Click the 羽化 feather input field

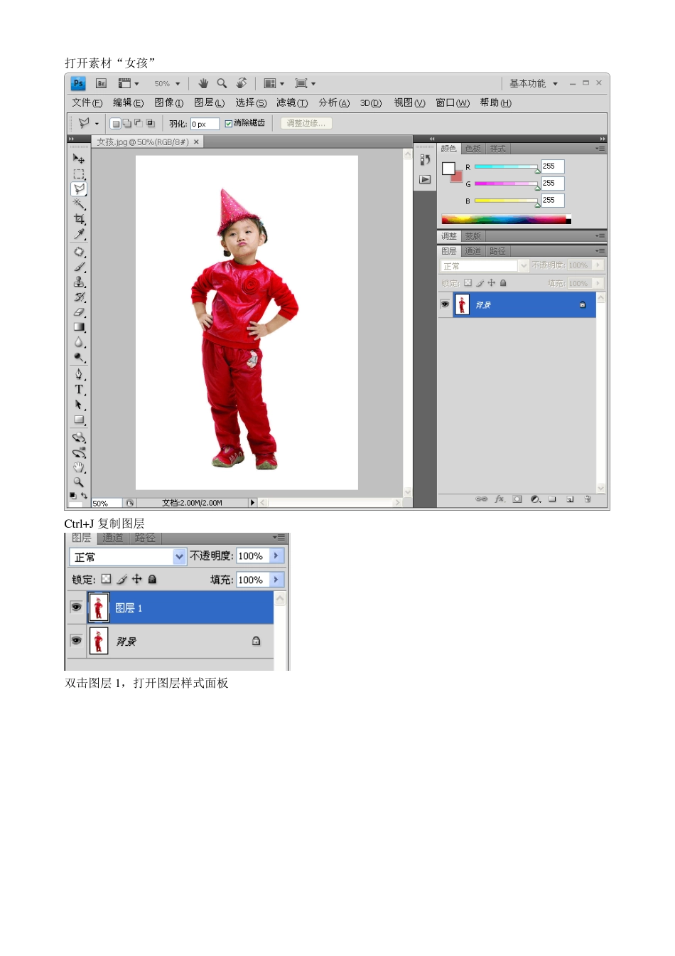205,124
